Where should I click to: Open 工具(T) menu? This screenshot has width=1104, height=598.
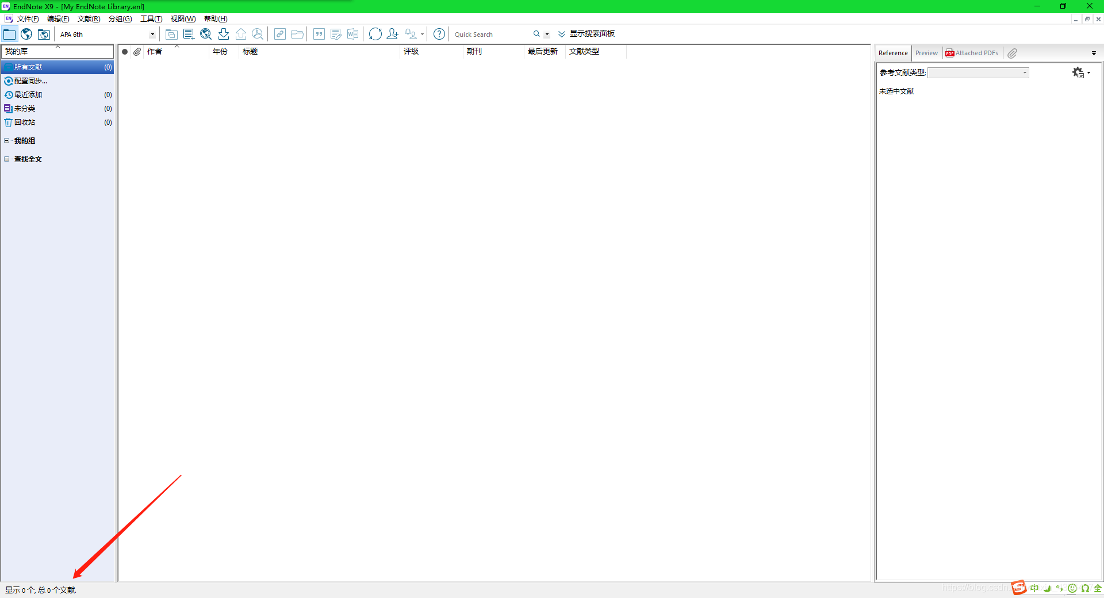[x=151, y=19]
